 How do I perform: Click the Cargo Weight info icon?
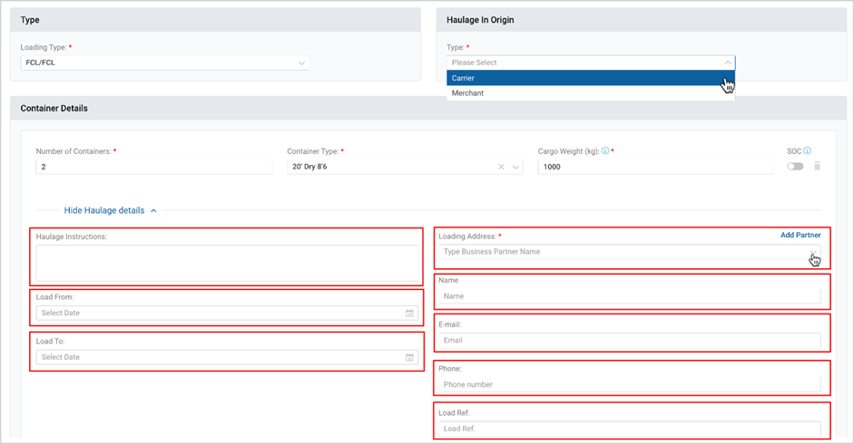pos(605,150)
